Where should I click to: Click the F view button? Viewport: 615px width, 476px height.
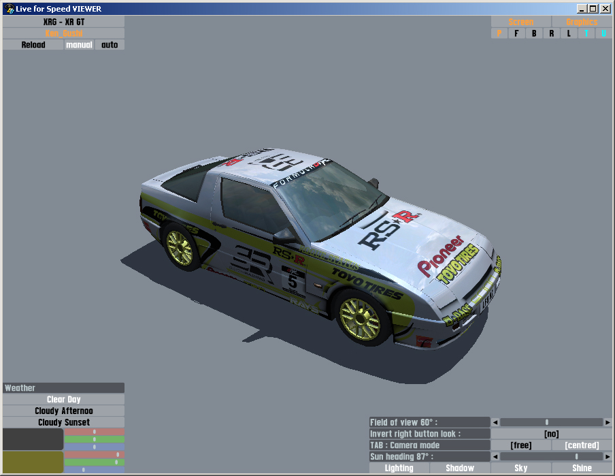(516, 33)
